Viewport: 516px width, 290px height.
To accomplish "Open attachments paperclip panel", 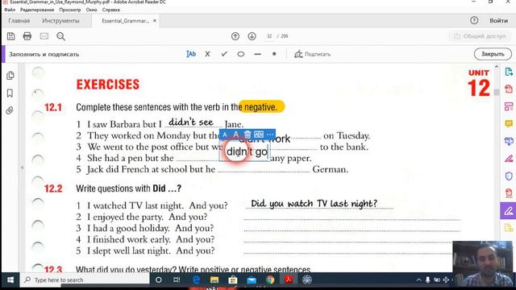I will tap(10, 110).
